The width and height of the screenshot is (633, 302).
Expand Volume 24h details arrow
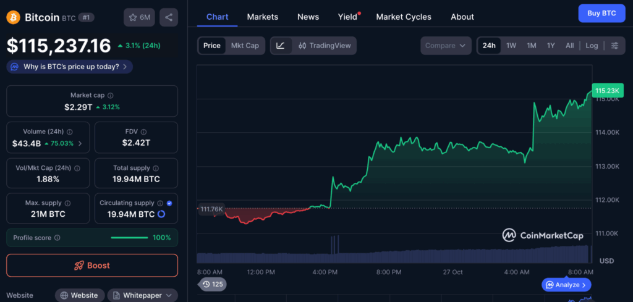pos(79,143)
